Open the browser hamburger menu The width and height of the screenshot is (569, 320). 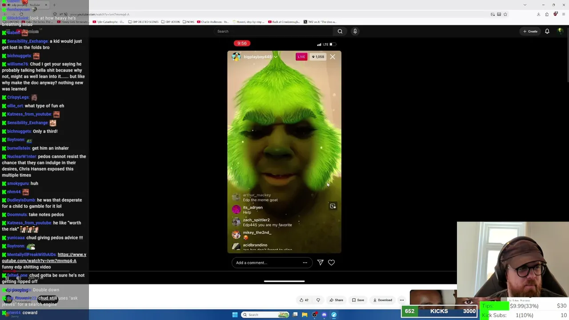click(563, 14)
